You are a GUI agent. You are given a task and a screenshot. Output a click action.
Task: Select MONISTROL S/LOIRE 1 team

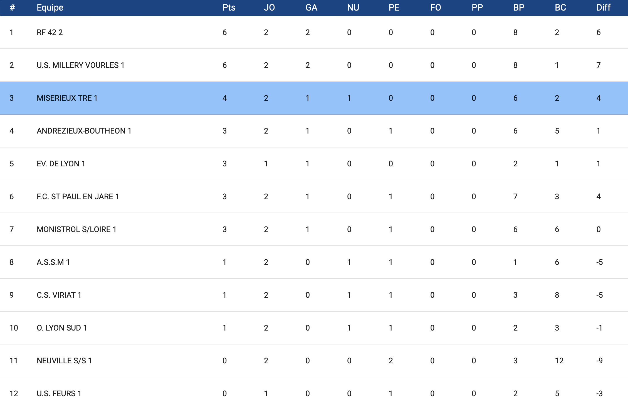click(76, 230)
